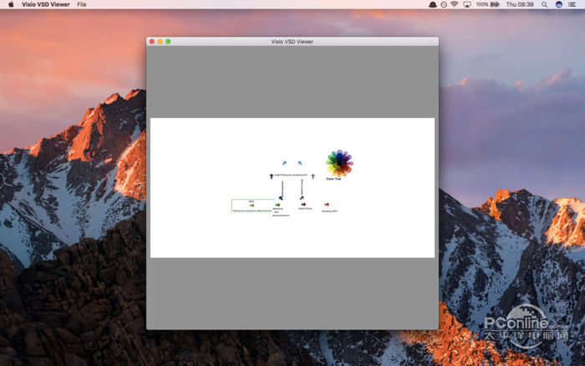
Task: Select the green arrow right of the box
Action: [277, 205]
